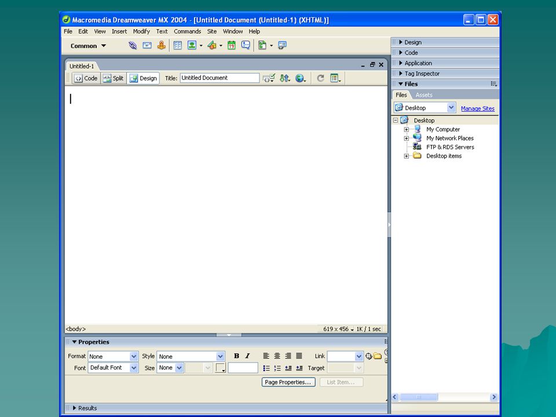Click the Email Link envelope icon
The width and height of the screenshot is (556, 417).
147,45
